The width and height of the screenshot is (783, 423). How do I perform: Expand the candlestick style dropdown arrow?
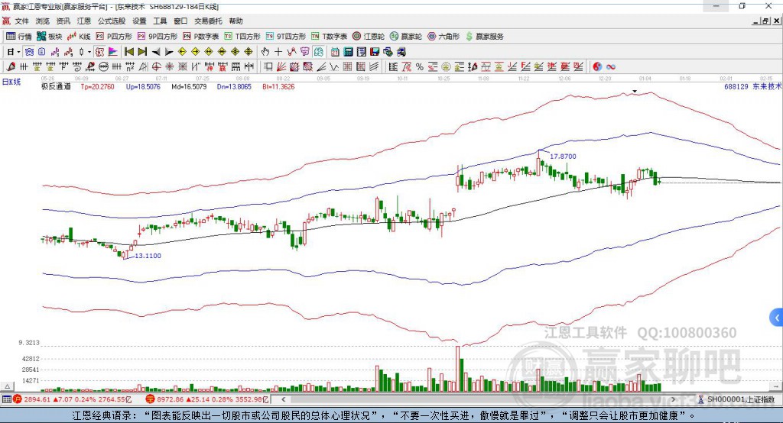[x=89, y=52]
